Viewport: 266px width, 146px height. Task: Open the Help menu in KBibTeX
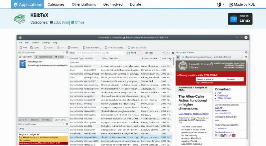pyautogui.click(x=55, y=43)
